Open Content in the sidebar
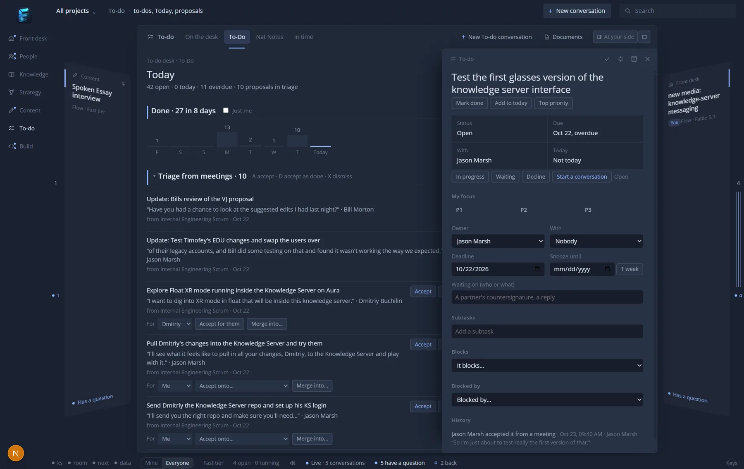This screenshot has height=469, width=744. click(24, 110)
